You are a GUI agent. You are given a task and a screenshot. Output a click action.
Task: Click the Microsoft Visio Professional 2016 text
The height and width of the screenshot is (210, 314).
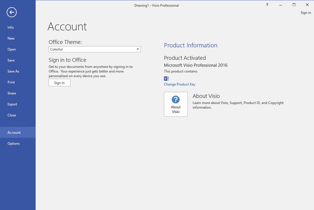pyautogui.click(x=196, y=65)
